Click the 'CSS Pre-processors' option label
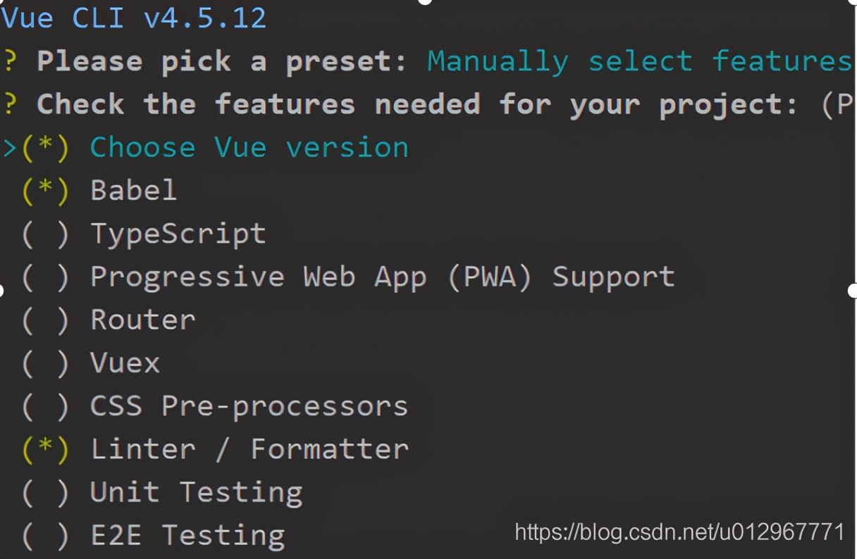The image size is (857, 559). coord(249,406)
